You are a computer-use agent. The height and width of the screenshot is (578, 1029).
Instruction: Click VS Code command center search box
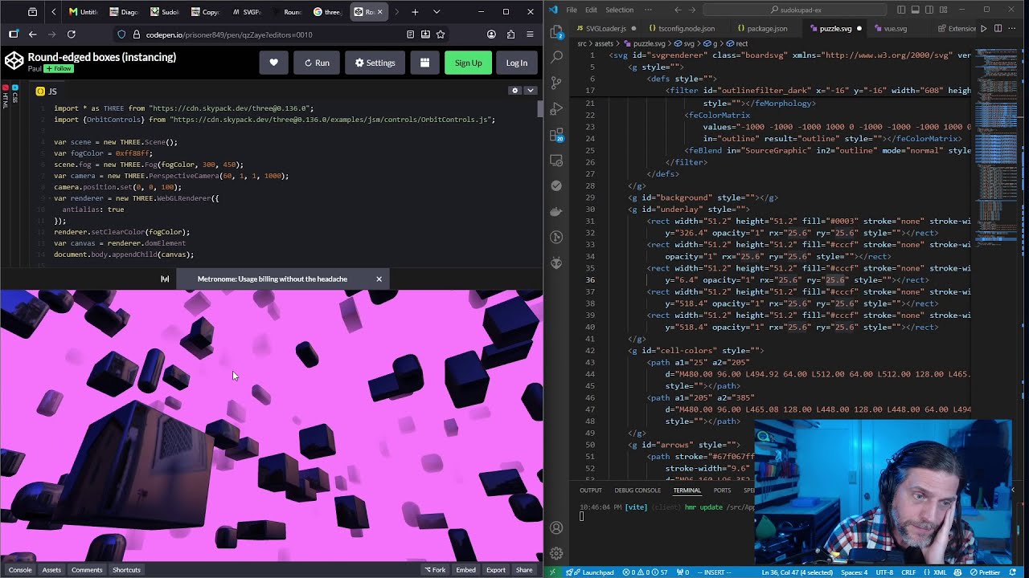(x=795, y=10)
